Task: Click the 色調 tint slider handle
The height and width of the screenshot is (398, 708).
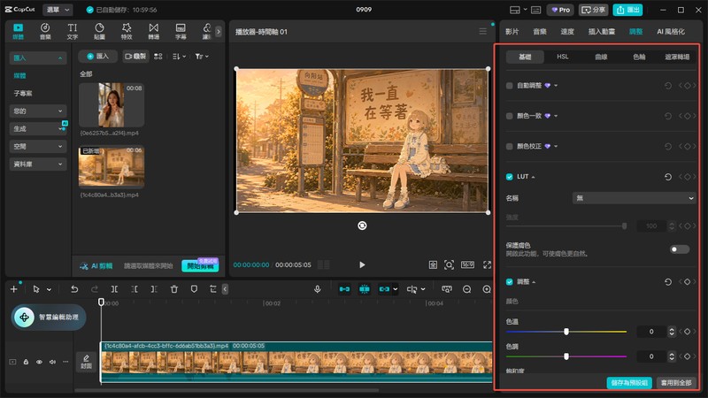Action: point(566,356)
